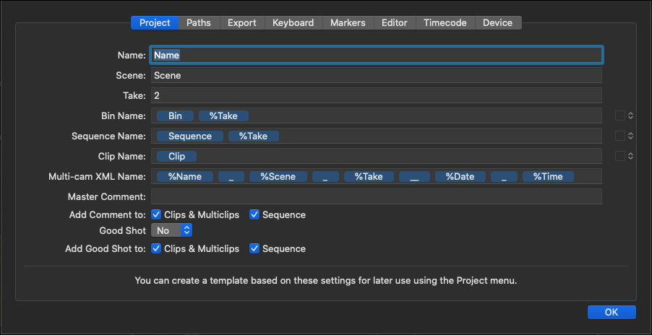Uncheck Add Good Shot to Clips & Multiclips
The width and height of the screenshot is (652, 335).
156,248
